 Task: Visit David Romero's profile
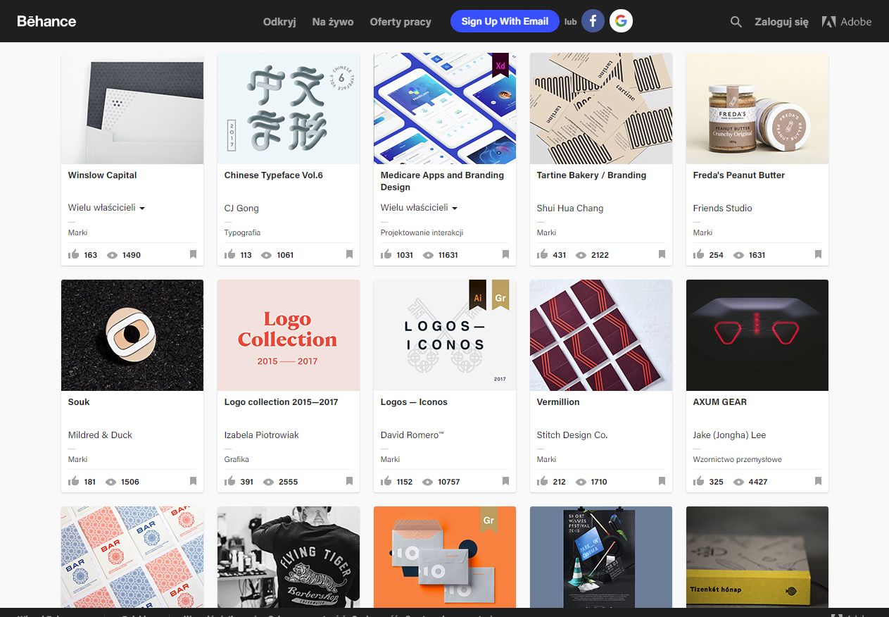412,435
